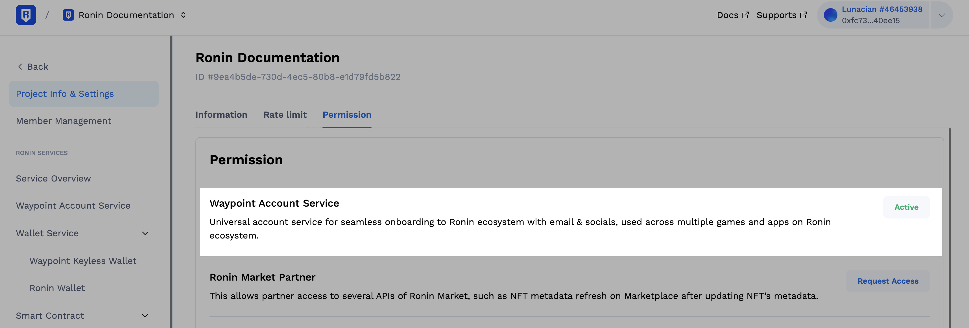Viewport: 969px width, 328px height.
Task: Open Service Overview in sidebar
Action: tap(53, 178)
